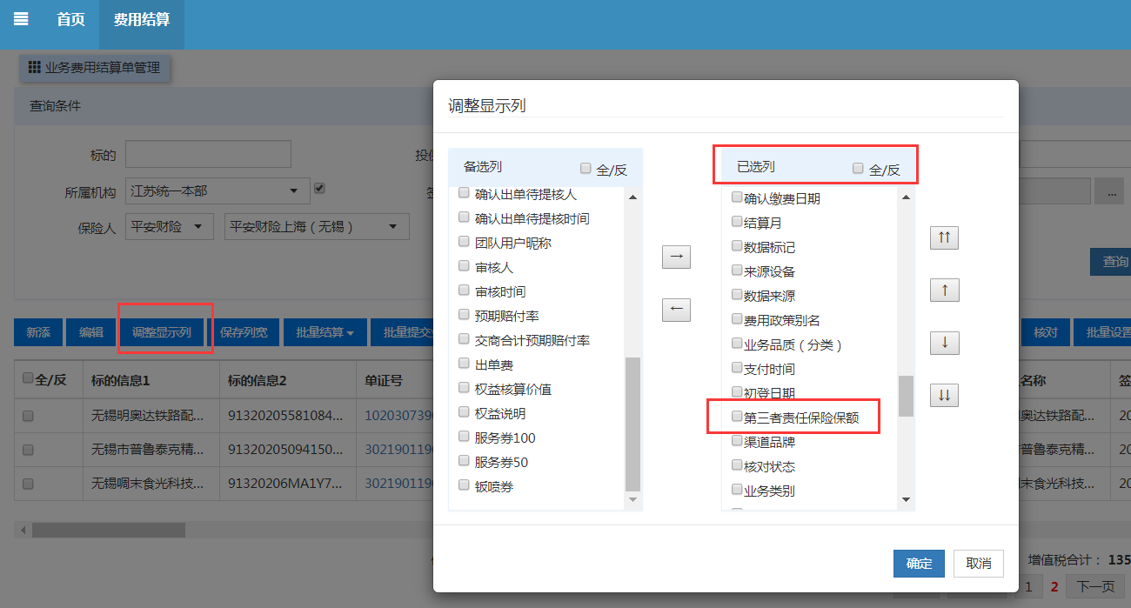Open page 1 in pagination
The image size is (1131, 608).
pyautogui.click(x=1028, y=586)
